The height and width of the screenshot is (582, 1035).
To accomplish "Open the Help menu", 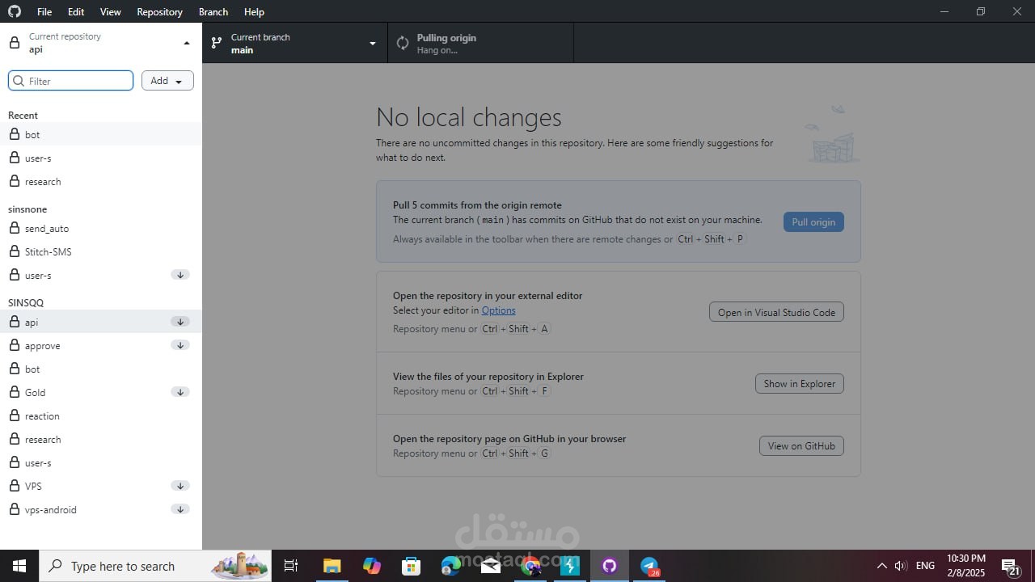I will pyautogui.click(x=254, y=12).
